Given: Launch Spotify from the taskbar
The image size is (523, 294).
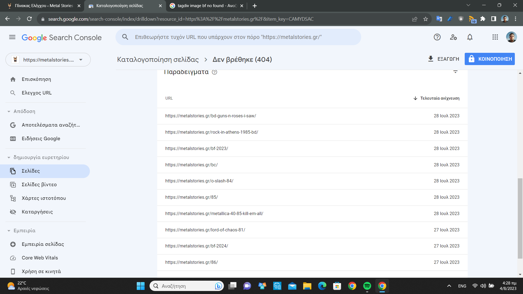Looking at the screenshot, I should pyautogui.click(x=367, y=286).
